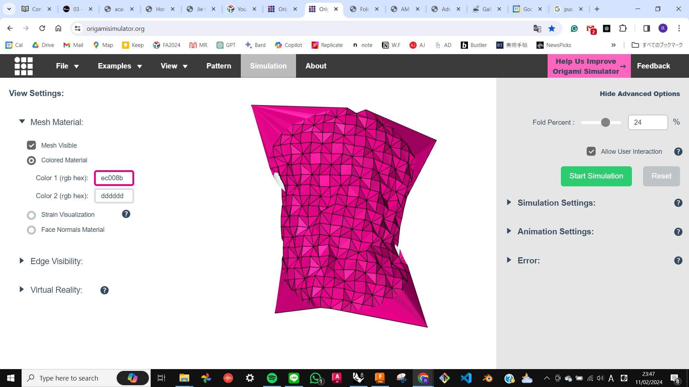Switch to the Gall browser tab
This screenshot has width=689, height=387.
487,9
